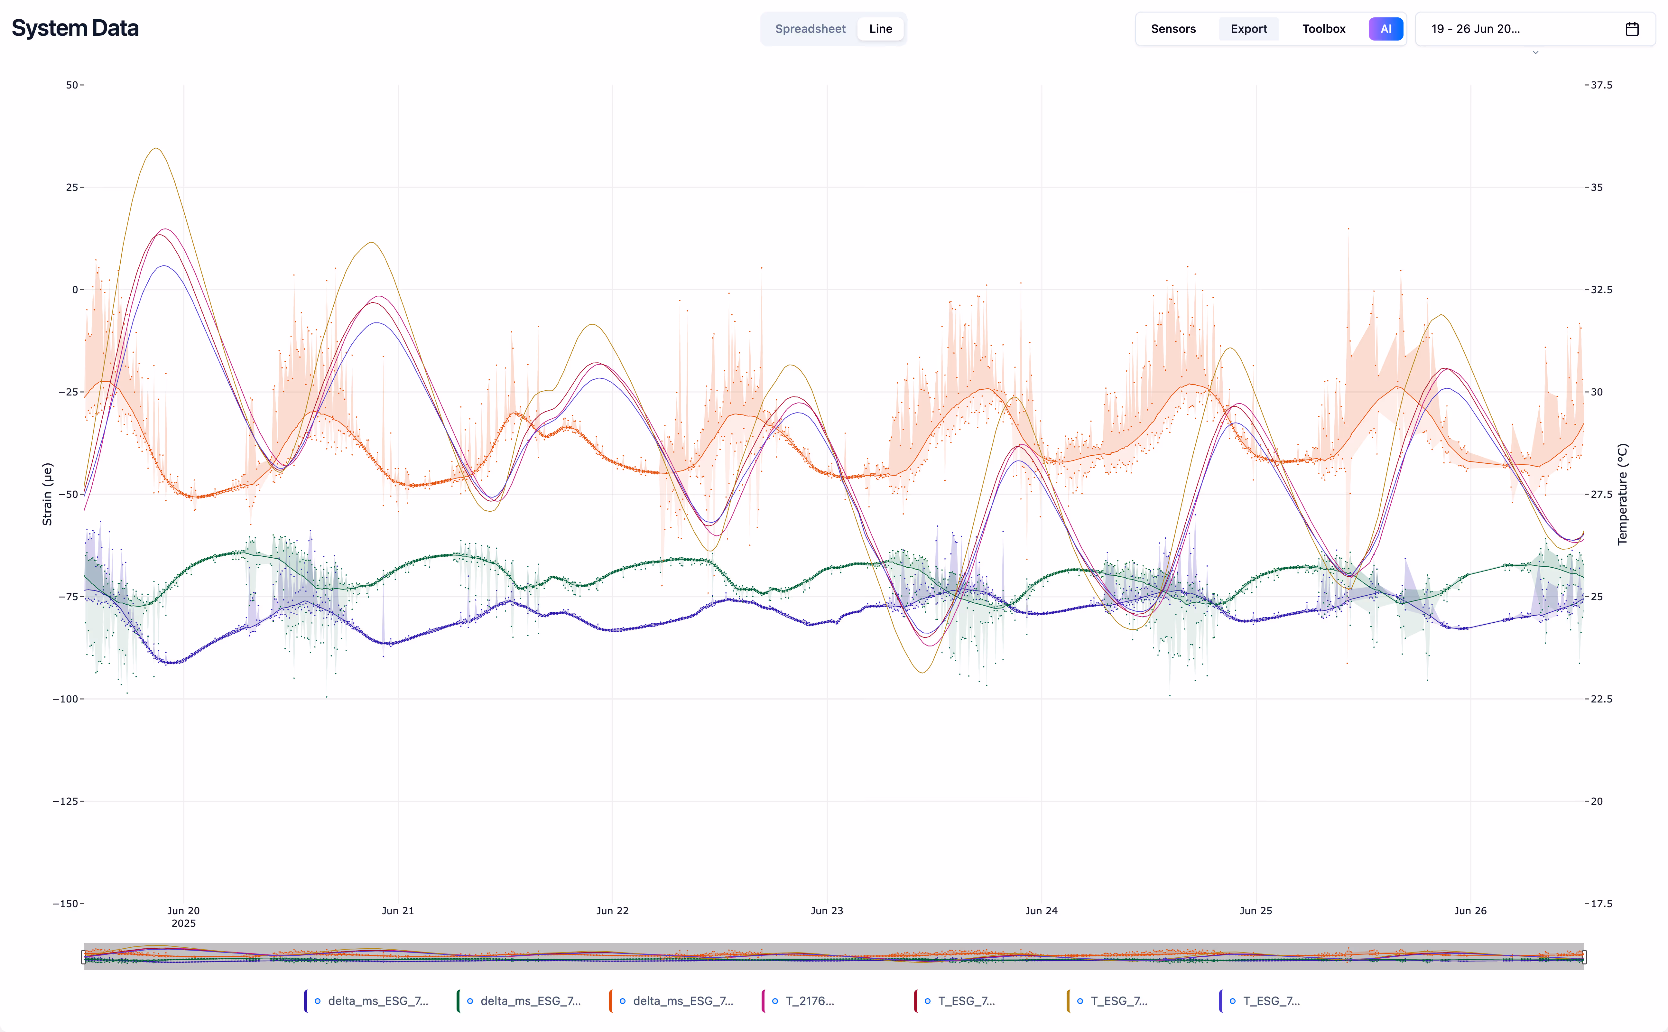Toggle visibility of the T_2176 series

click(x=810, y=1001)
